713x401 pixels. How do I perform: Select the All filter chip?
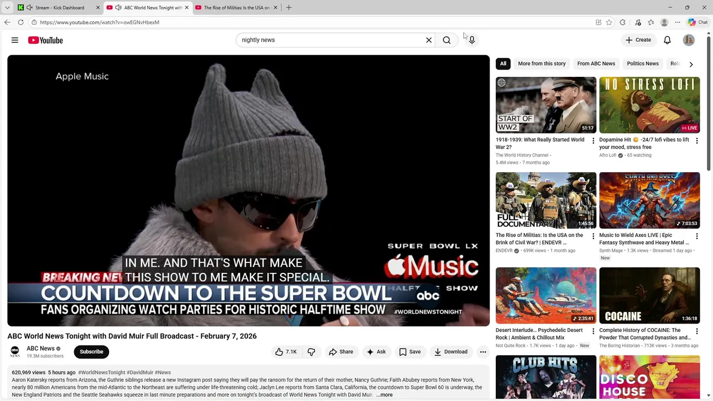point(503,63)
